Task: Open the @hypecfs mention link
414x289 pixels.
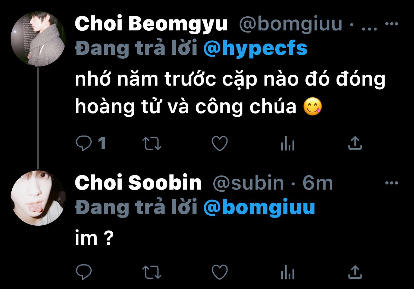Action: 255,48
